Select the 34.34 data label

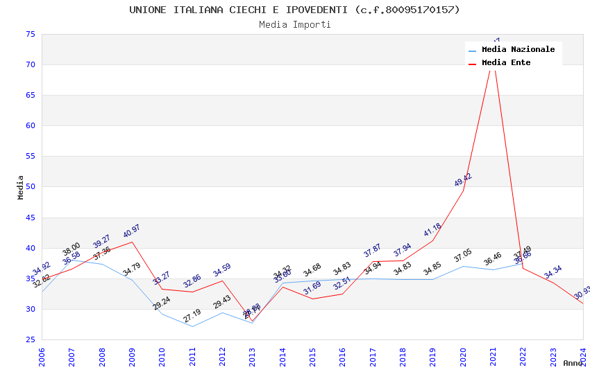553,272
